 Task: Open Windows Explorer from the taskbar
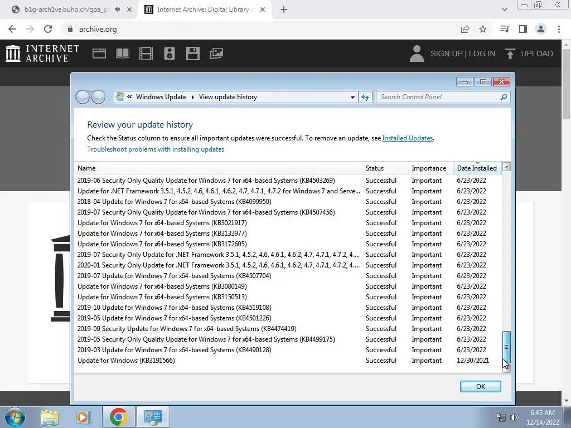click(50, 417)
